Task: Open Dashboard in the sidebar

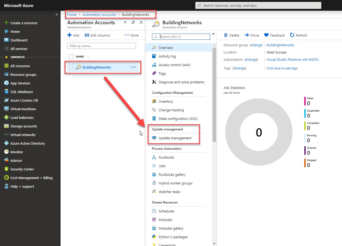Action: [x=19, y=40]
